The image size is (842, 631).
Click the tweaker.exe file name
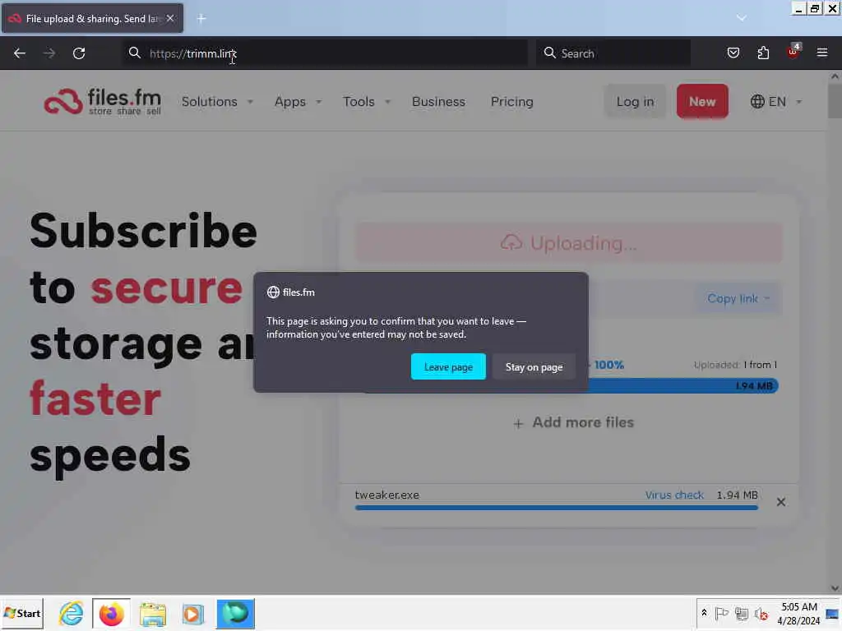click(386, 495)
